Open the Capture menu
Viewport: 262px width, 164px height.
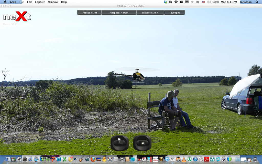(40, 2)
